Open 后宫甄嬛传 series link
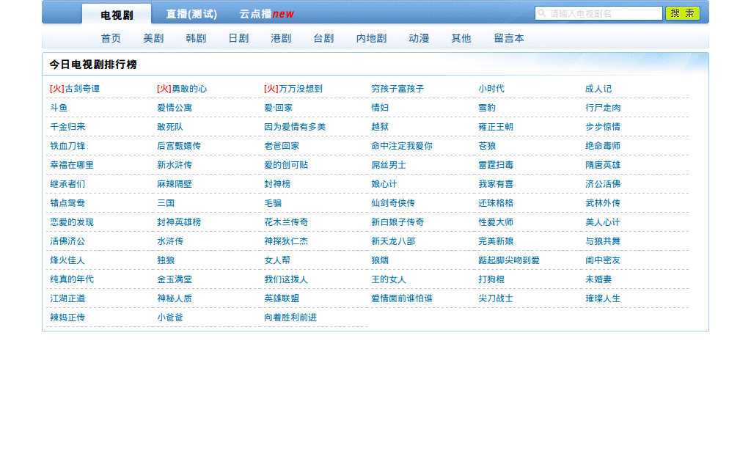This screenshot has height=473, width=751. point(179,146)
